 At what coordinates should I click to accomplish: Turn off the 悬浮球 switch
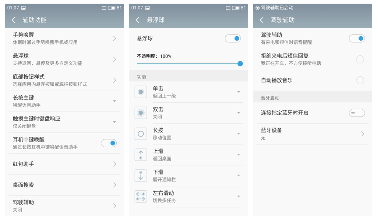[x=233, y=38]
